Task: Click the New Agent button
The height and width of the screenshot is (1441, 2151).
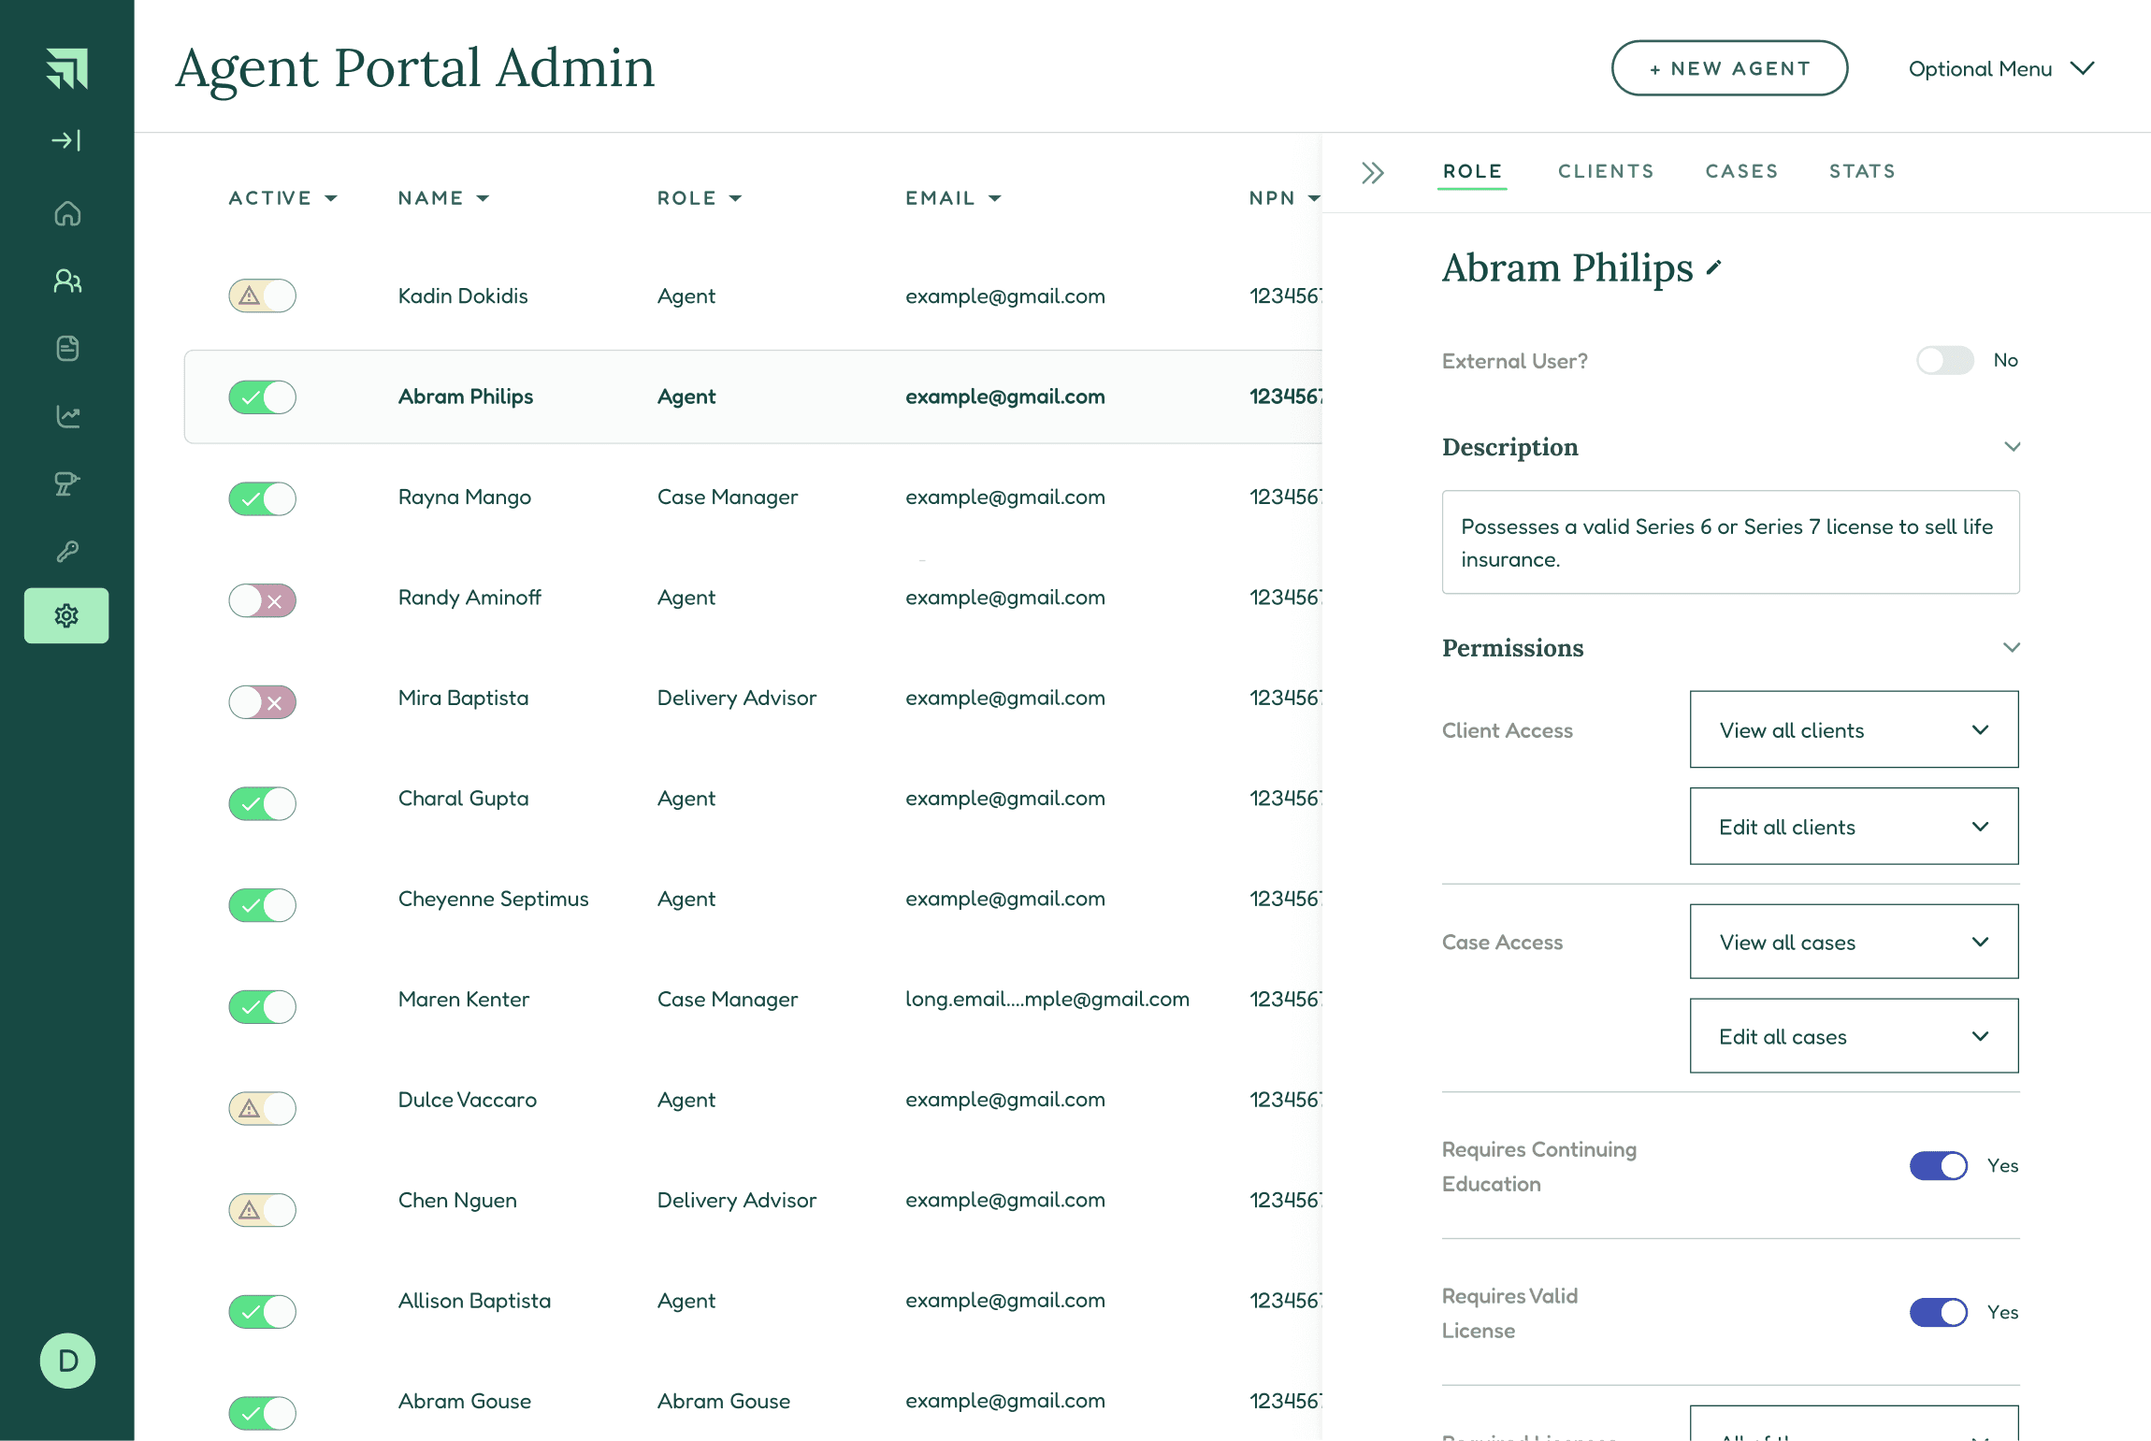Action: click(x=1729, y=68)
